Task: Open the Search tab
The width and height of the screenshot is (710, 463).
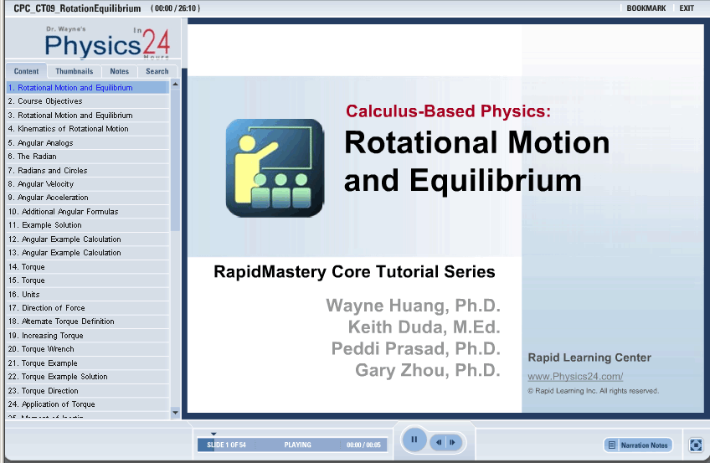Action: coord(157,71)
